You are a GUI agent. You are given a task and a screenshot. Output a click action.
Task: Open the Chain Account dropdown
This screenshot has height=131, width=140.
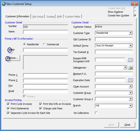coord(130,86)
